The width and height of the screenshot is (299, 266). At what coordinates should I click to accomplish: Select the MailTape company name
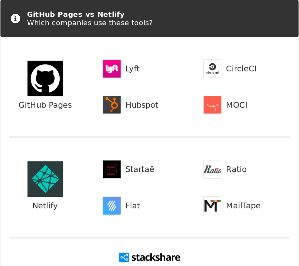pyautogui.click(x=243, y=206)
